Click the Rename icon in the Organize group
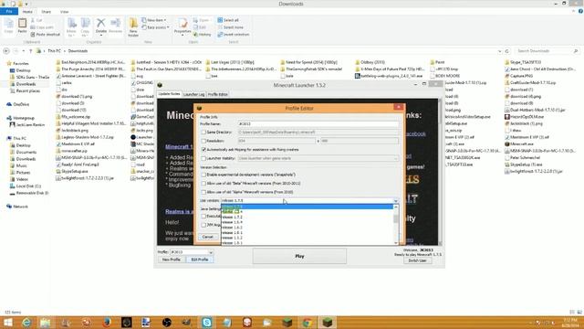The height and width of the screenshot is (329, 584). pyautogui.click(x=115, y=25)
